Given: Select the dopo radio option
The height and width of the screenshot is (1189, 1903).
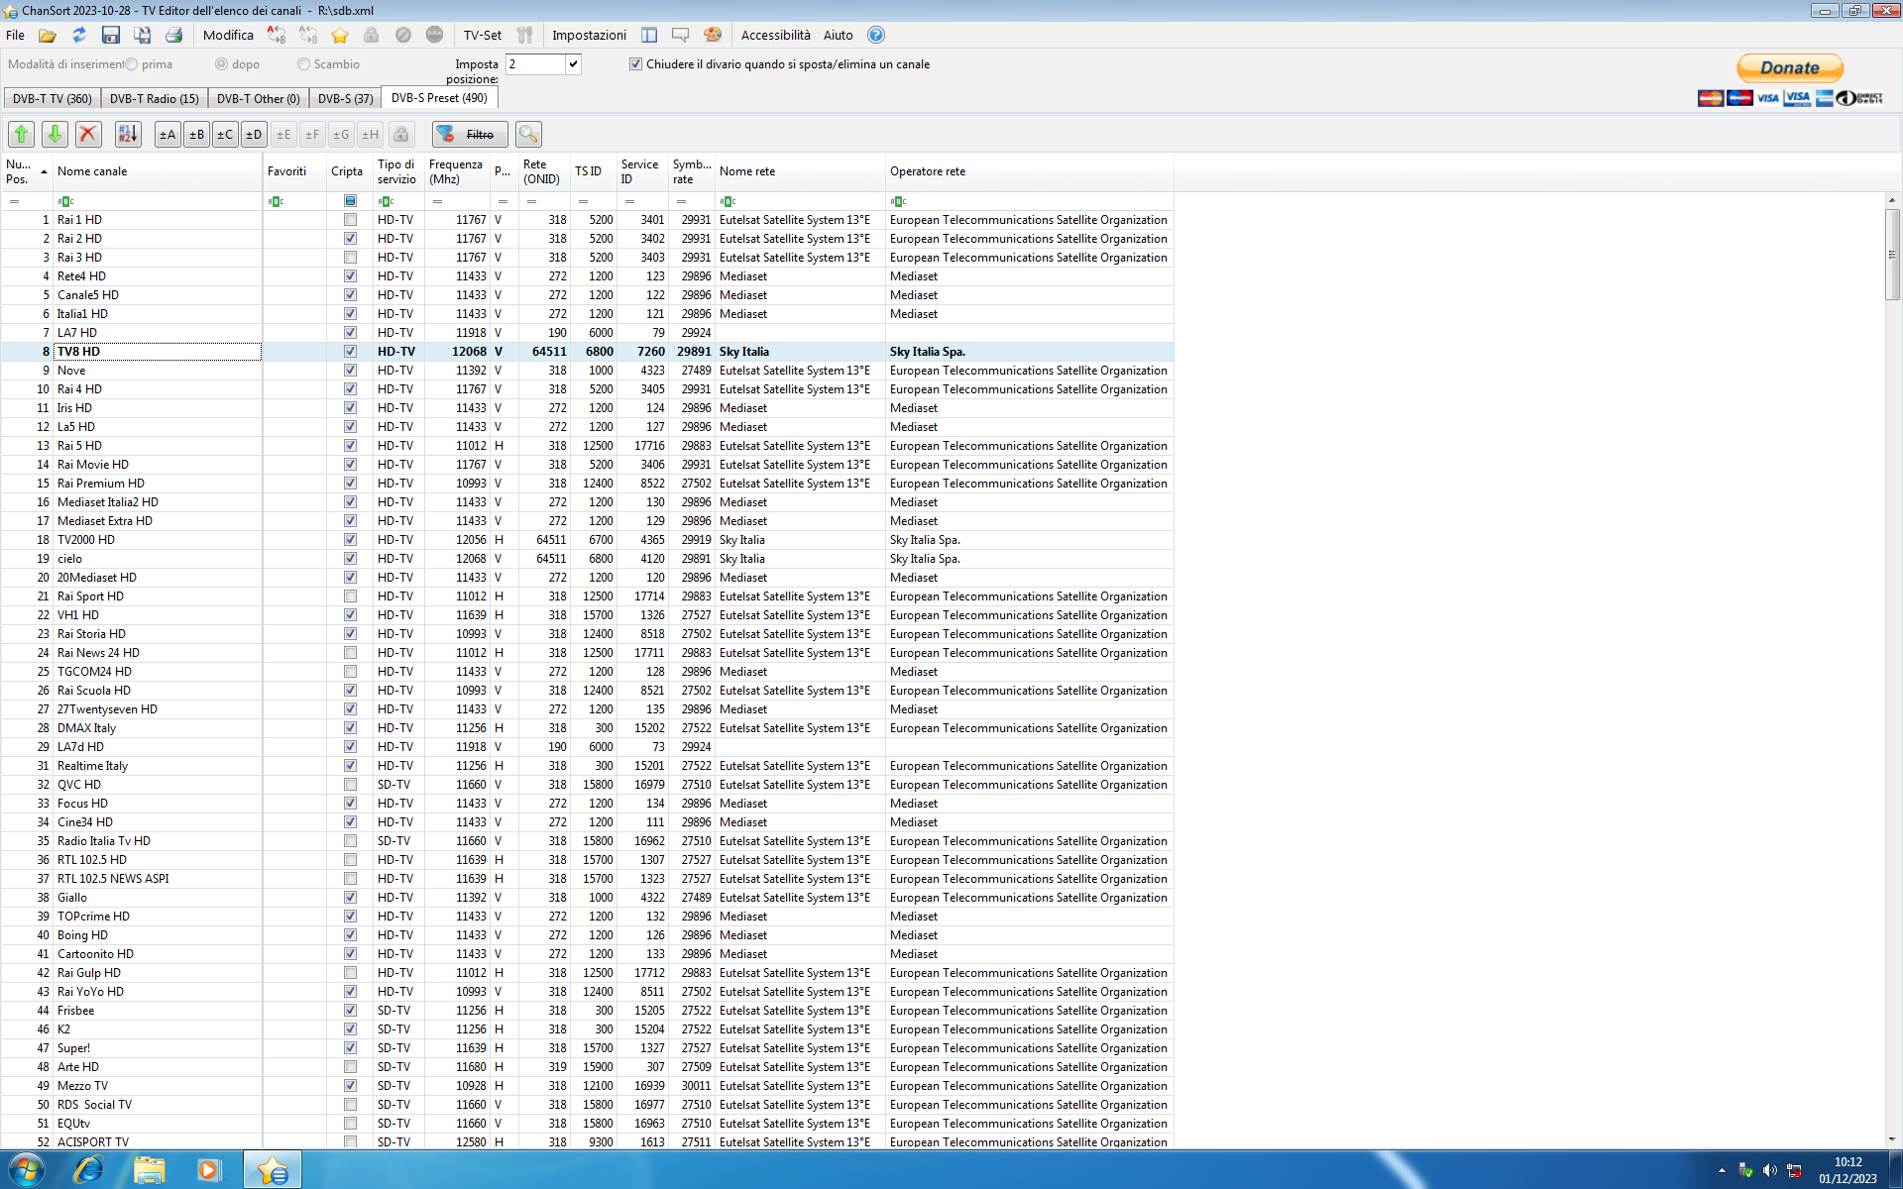Looking at the screenshot, I should click(221, 63).
